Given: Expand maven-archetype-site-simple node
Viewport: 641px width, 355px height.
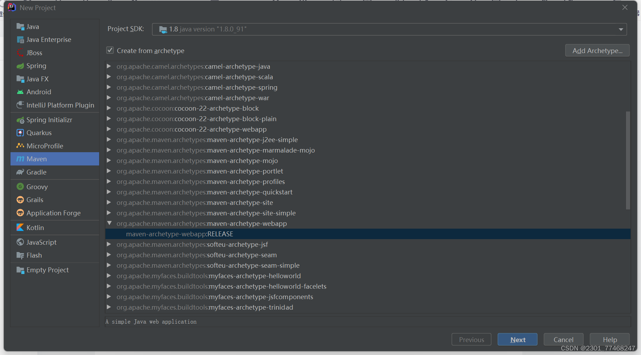Looking at the screenshot, I should coord(109,213).
